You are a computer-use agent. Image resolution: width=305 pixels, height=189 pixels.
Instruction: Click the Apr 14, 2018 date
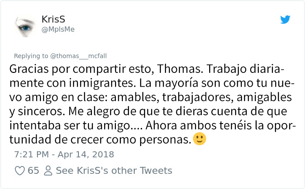(x=86, y=154)
